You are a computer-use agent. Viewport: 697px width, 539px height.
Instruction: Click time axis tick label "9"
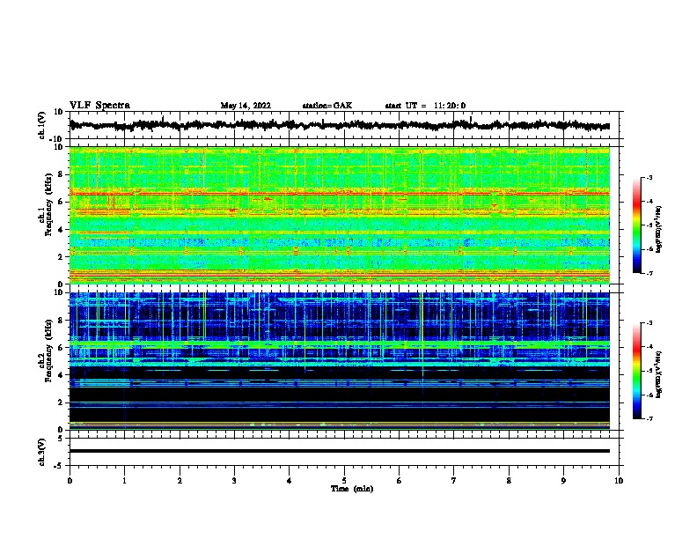tap(563, 481)
